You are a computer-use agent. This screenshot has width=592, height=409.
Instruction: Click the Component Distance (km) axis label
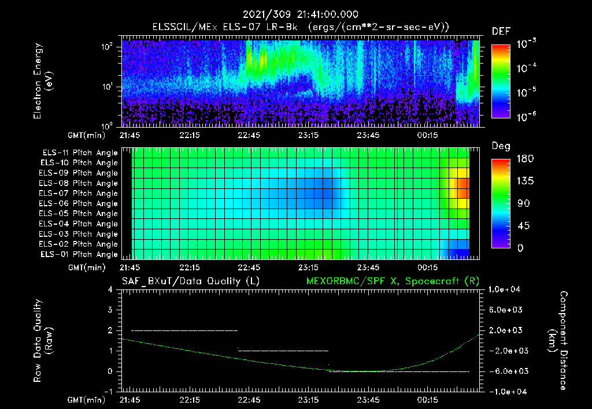pos(558,340)
